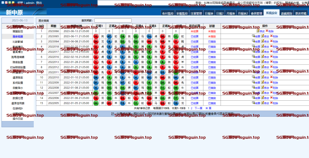Open 系統設置 from the sidebar menu
Screen dimensions: 309x158
pos(18,83)
